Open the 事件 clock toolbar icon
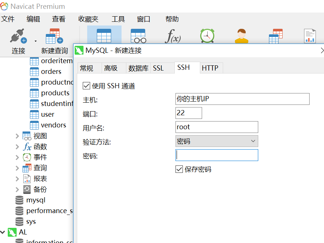 (x=207, y=36)
